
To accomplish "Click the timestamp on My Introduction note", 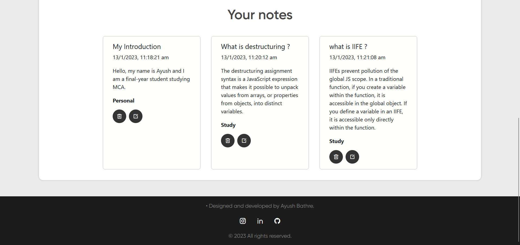I will tap(141, 57).
